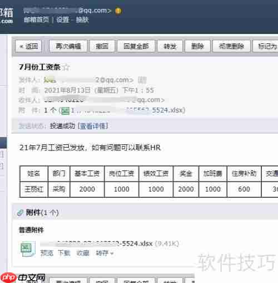This screenshot has width=278, height=283.
Task: Click 1000 under 岗位工资
Action: click(122, 189)
